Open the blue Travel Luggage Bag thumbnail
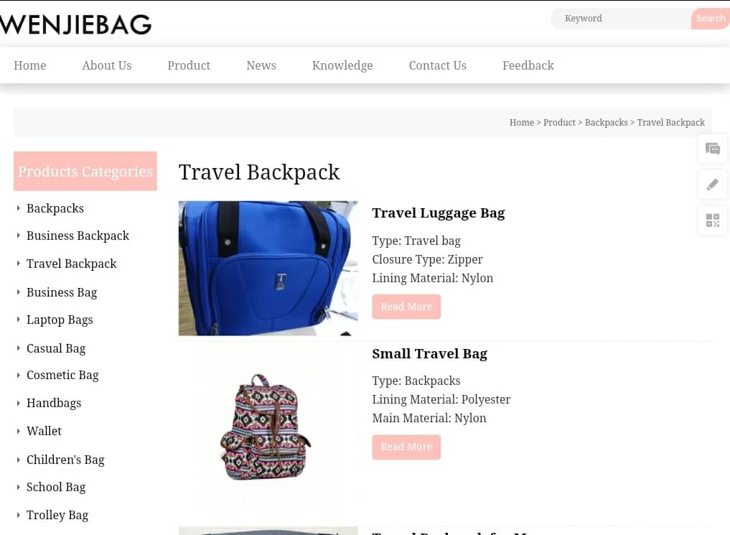The image size is (730, 535). (268, 268)
